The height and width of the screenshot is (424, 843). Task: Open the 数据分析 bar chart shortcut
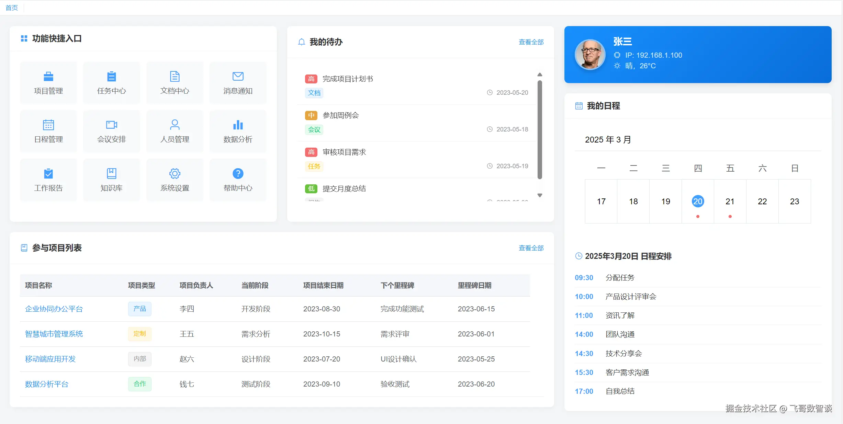click(238, 131)
